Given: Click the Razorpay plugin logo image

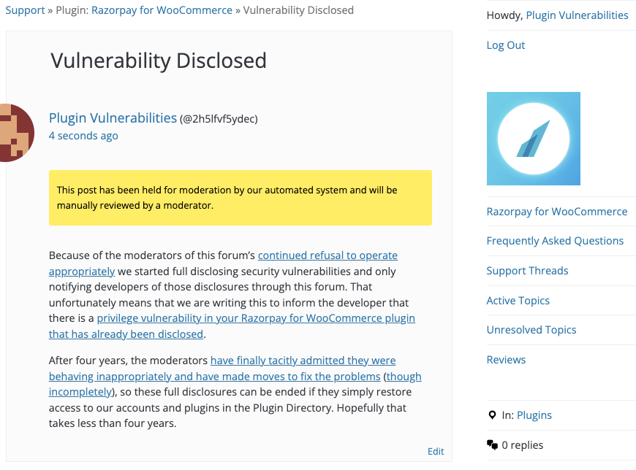Looking at the screenshot, I should (534, 139).
